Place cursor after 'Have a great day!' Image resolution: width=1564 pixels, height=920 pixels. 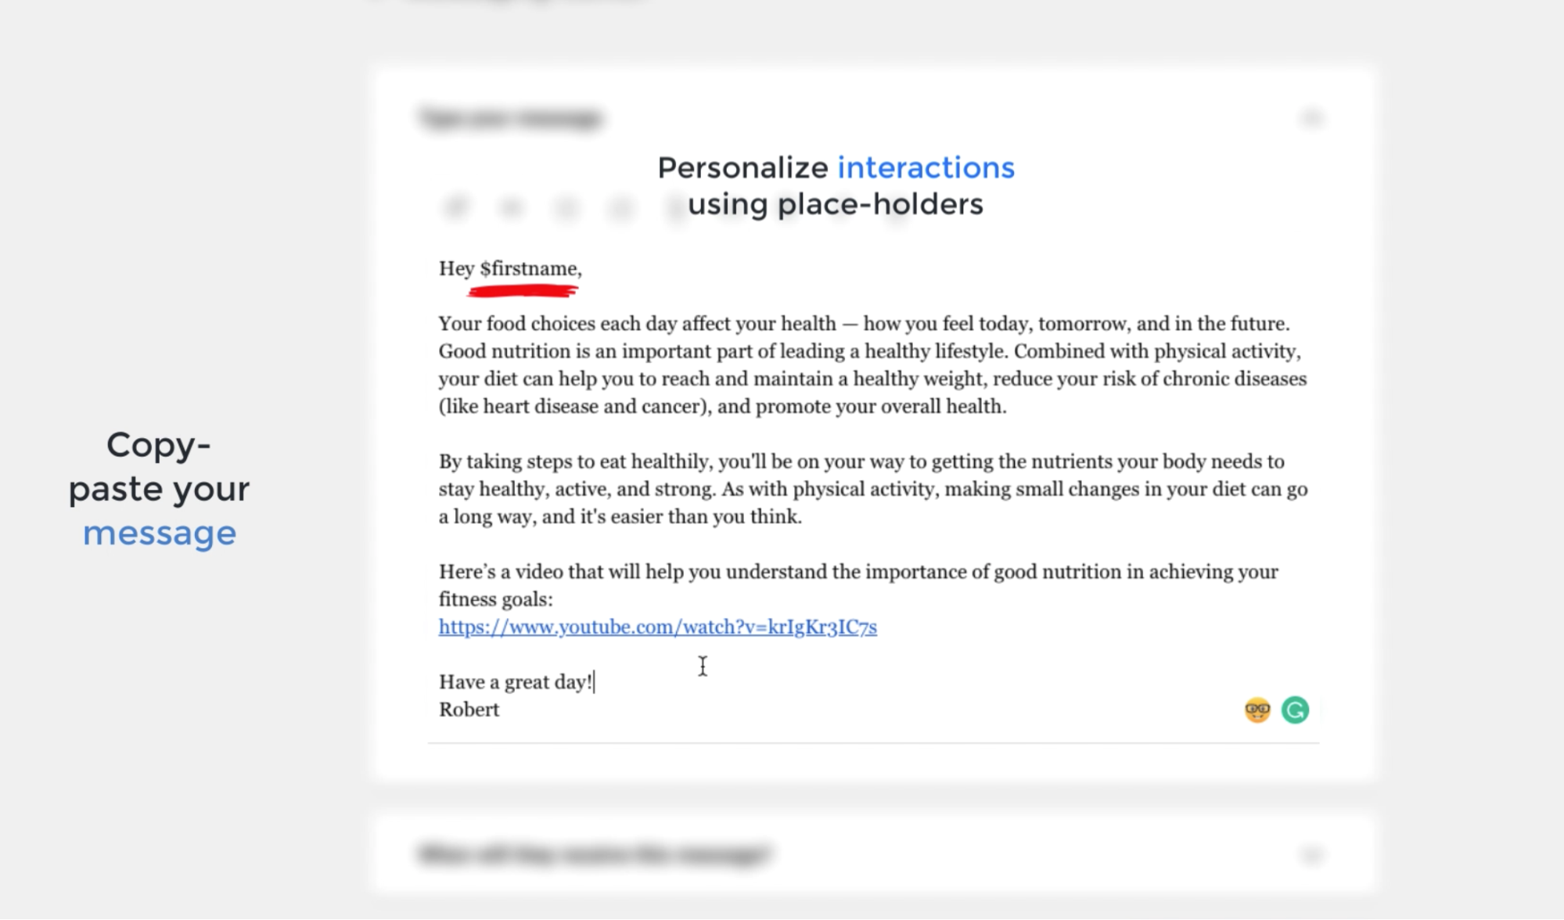point(594,682)
